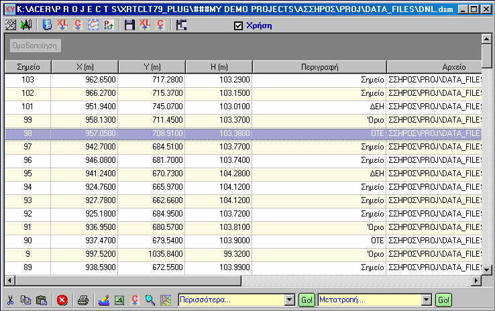Click the pencil edit icon
The height and width of the screenshot is (311, 495).
pos(104,300)
